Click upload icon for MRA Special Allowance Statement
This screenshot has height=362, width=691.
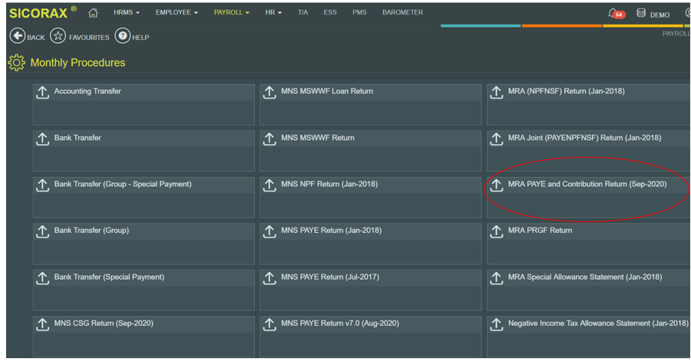pos(496,278)
